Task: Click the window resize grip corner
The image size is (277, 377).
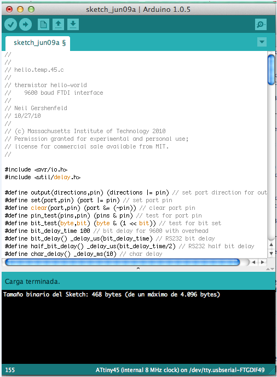Action: point(272,371)
